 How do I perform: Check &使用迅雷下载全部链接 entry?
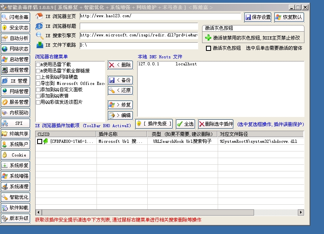click(x=38, y=71)
